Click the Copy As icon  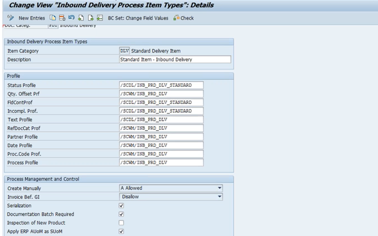coord(53,18)
